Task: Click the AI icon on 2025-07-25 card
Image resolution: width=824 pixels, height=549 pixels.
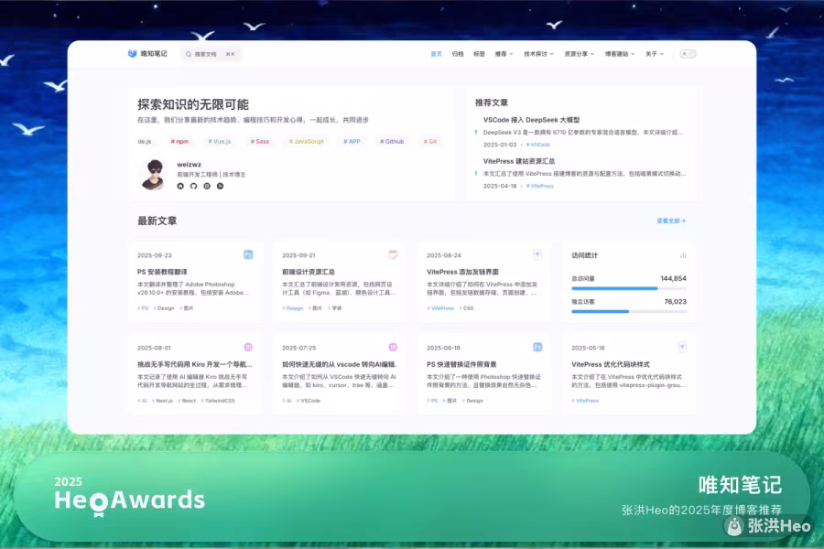Action: click(393, 348)
